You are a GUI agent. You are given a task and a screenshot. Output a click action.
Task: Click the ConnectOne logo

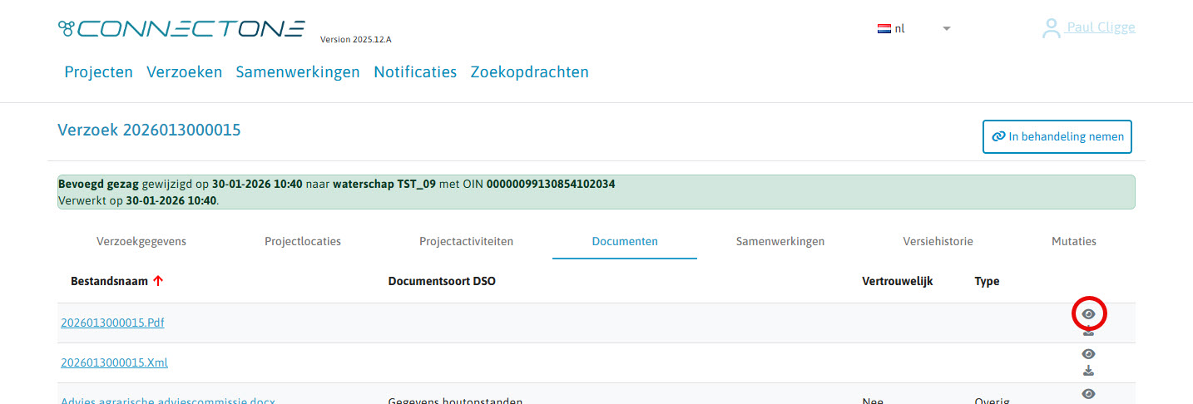tap(181, 29)
